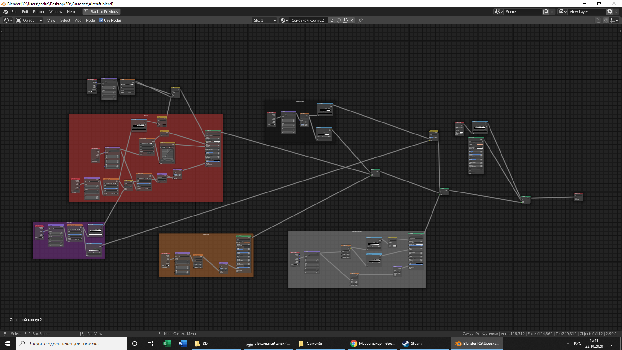Add a new view layer with the copy icon
This screenshot has height=350, width=622.
click(609, 12)
